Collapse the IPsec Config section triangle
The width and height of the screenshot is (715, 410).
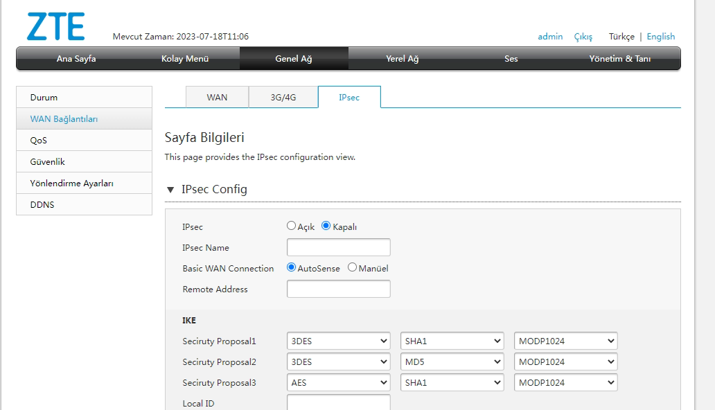[169, 188]
